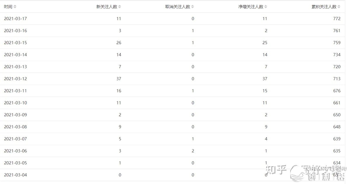Click sort arrows beside 累积关注人数
Viewport: 350px width, 184px height.
(x=339, y=7)
